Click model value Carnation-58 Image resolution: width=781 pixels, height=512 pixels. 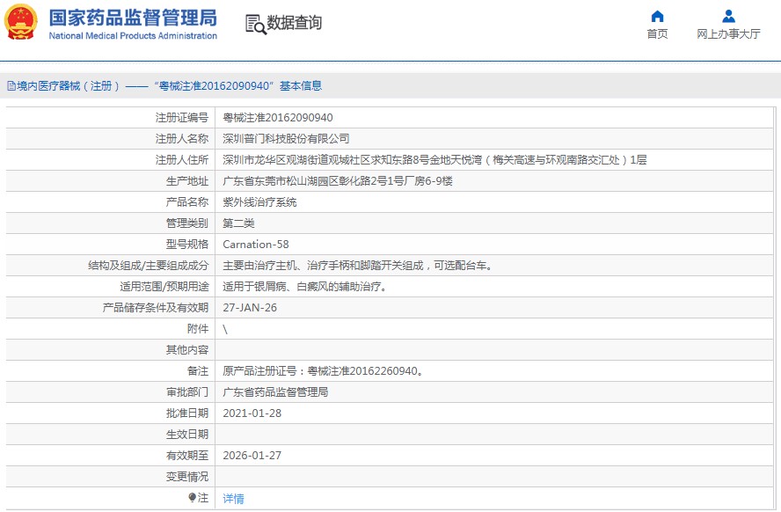click(x=255, y=245)
